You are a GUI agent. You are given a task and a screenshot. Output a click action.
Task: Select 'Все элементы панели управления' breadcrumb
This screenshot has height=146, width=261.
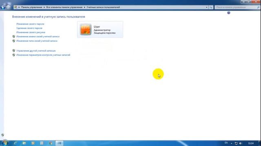(64, 7)
